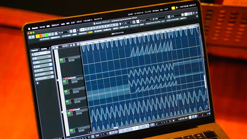Open the ファイル menu in the menu bar
Image resolution: width=247 pixels, height=139 pixels.
tap(42, 27)
